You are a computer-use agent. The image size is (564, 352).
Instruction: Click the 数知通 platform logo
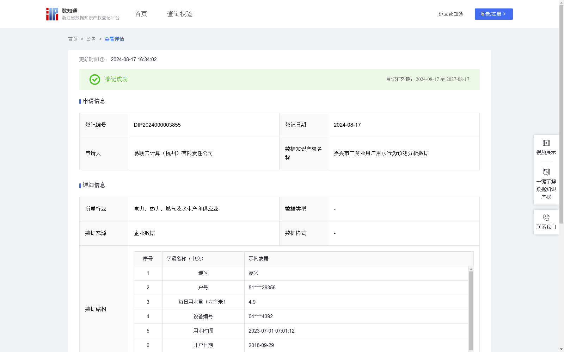52,14
